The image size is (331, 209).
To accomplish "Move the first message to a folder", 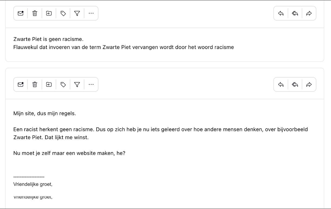I will 49,13.
